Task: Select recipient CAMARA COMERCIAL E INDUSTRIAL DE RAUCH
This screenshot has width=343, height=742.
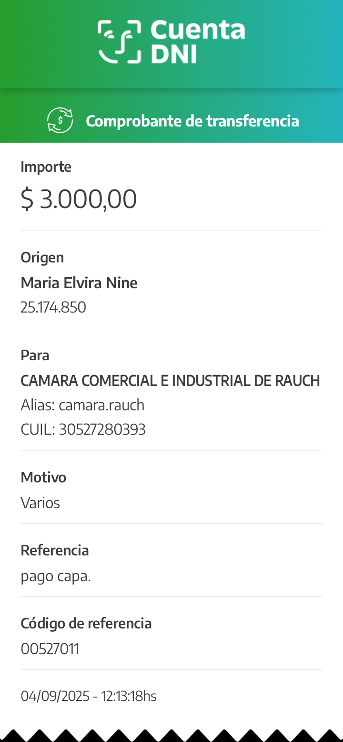Action: pos(170,381)
